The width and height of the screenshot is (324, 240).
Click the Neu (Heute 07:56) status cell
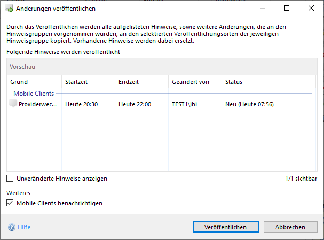tap(249, 104)
